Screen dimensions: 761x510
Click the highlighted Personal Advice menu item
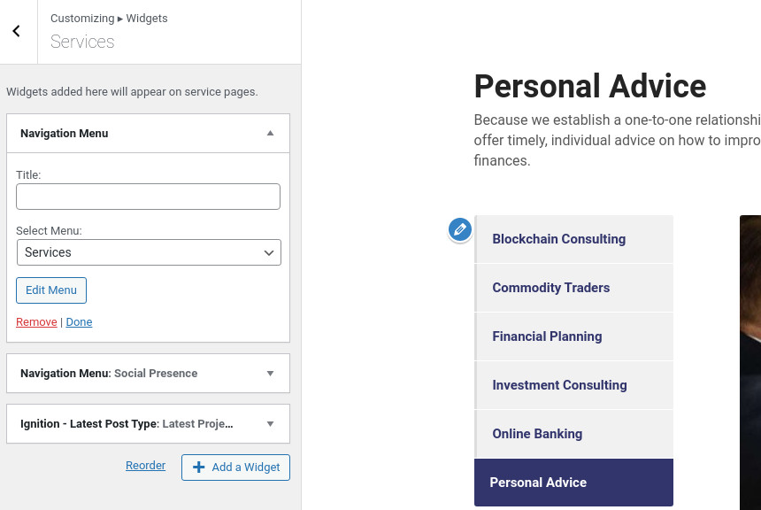[573, 483]
